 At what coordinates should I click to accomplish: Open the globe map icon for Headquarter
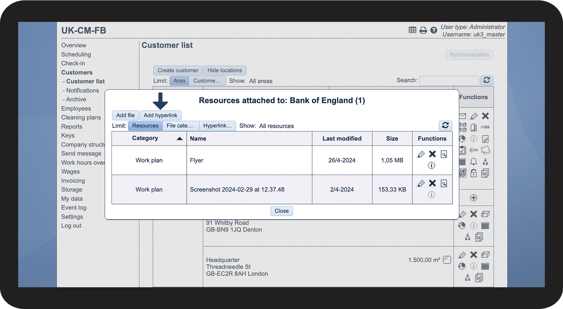(462, 266)
